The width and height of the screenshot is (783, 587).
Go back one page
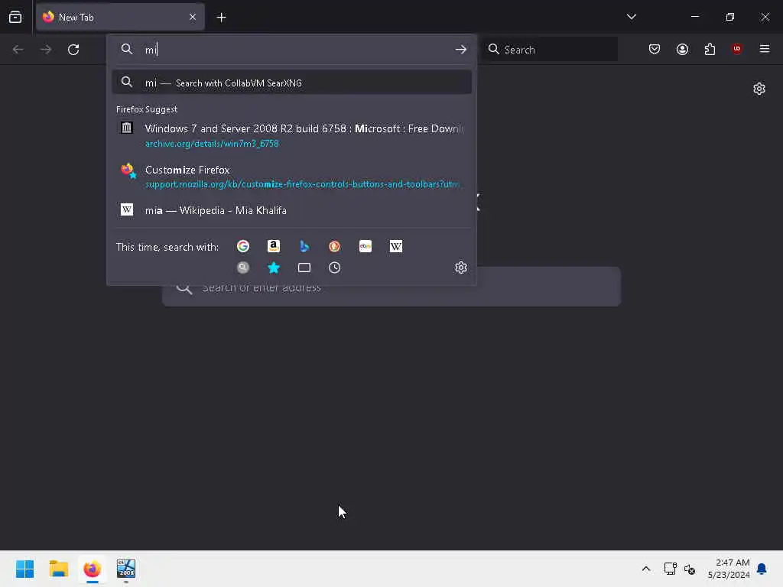[x=18, y=50]
